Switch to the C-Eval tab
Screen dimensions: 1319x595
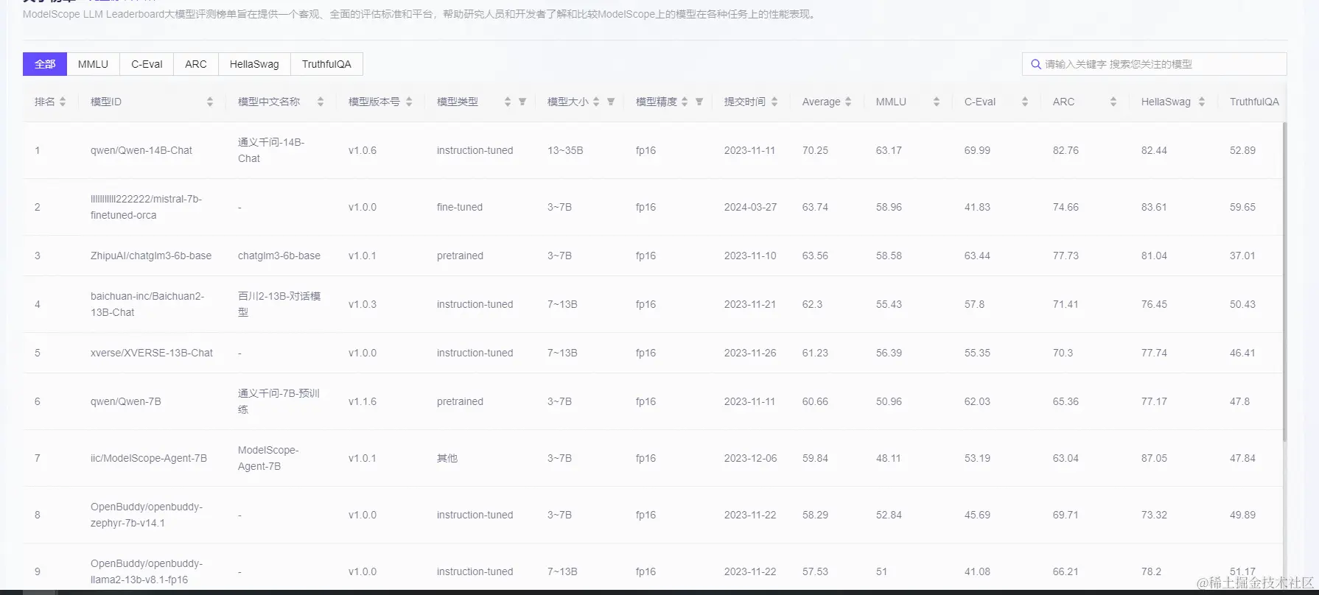(x=147, y=64)
